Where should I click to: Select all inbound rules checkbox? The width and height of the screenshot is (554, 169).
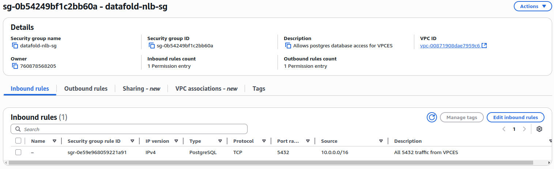pos(18,141)
